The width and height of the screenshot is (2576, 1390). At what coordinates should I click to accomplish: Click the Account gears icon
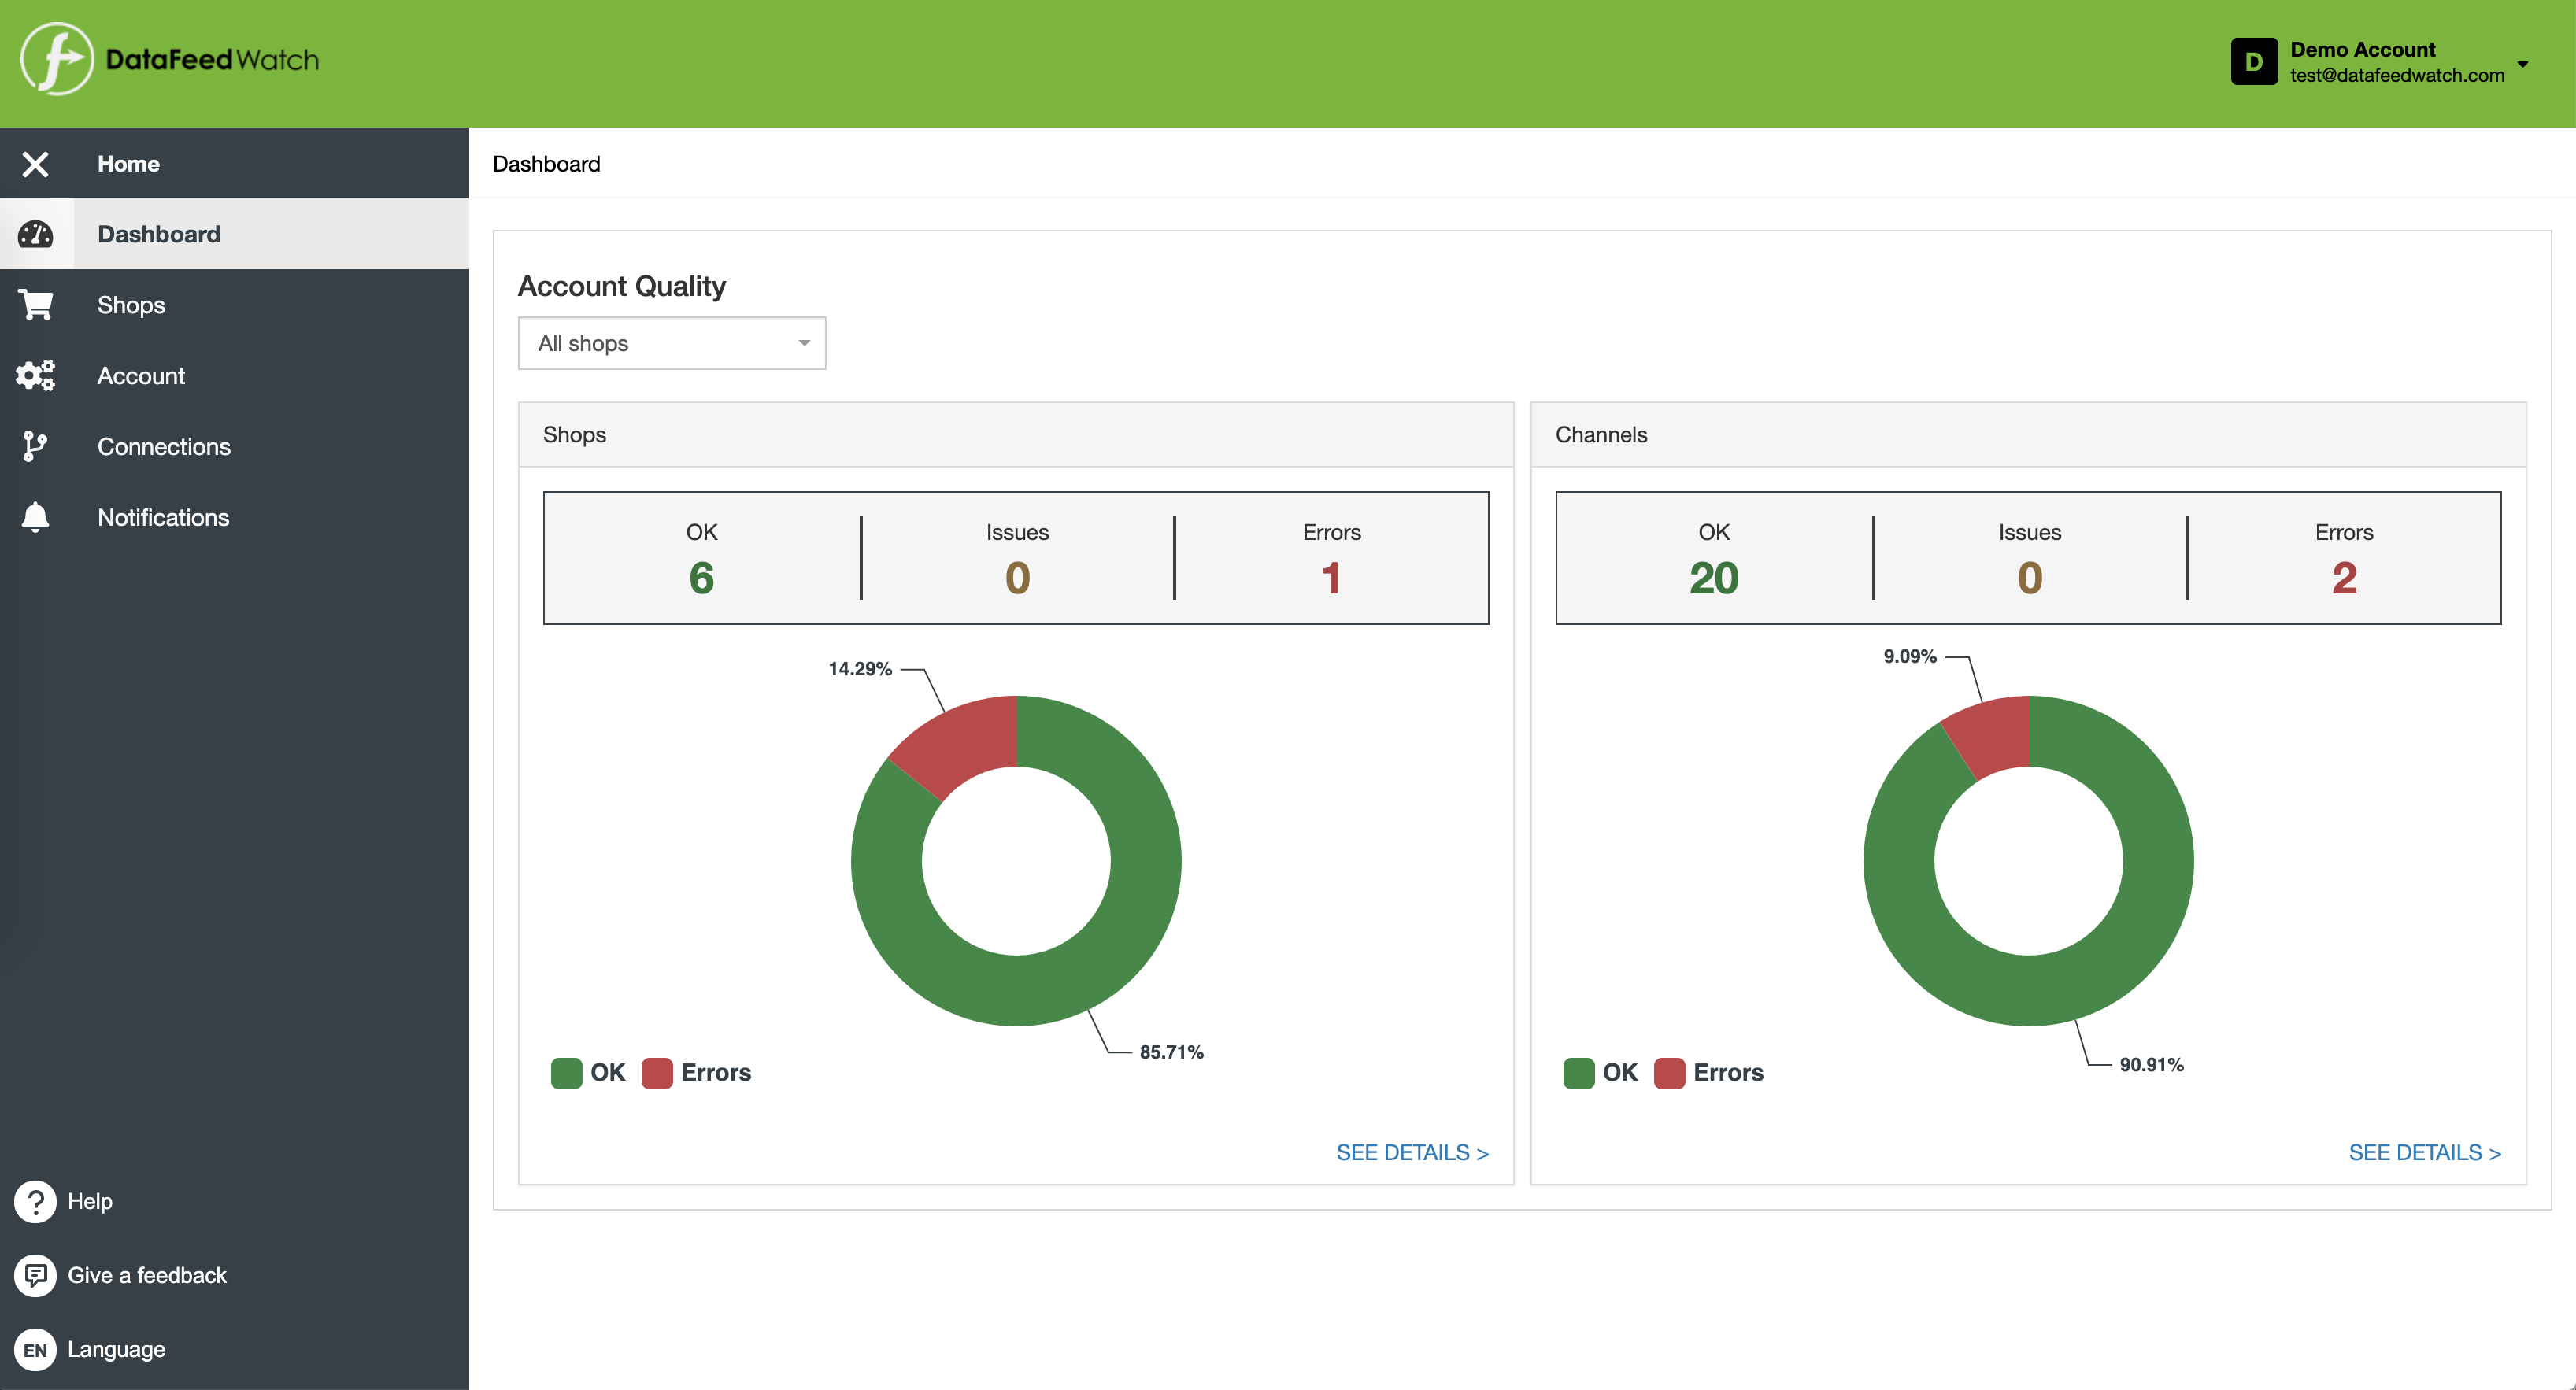pyautogui.click(x=35, y=375)
